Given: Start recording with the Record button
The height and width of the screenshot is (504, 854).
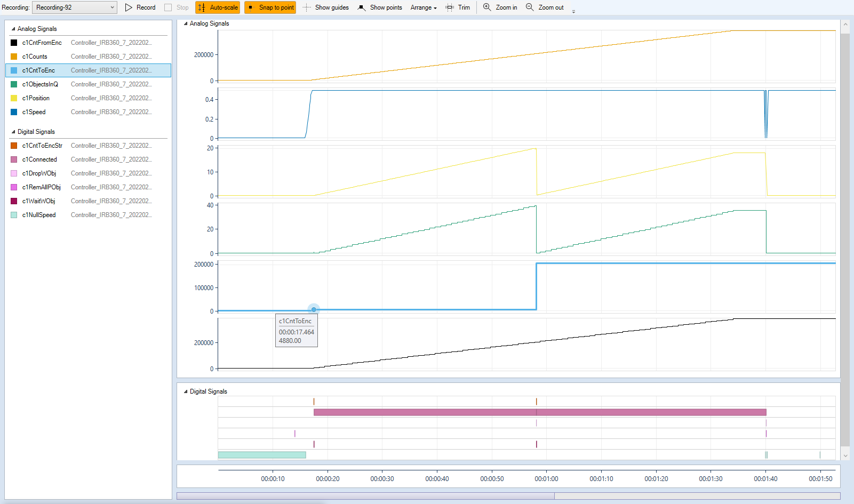Looking at the screenshot, I should point(140,7).
